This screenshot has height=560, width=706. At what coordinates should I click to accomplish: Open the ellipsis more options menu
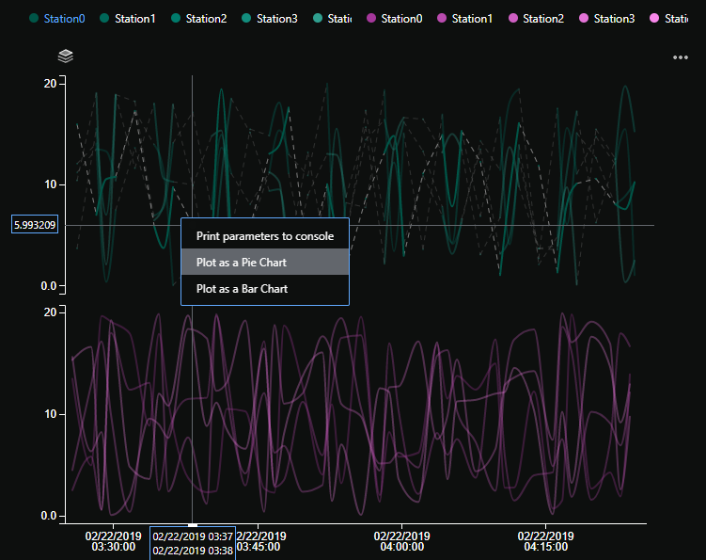(681, 57)
